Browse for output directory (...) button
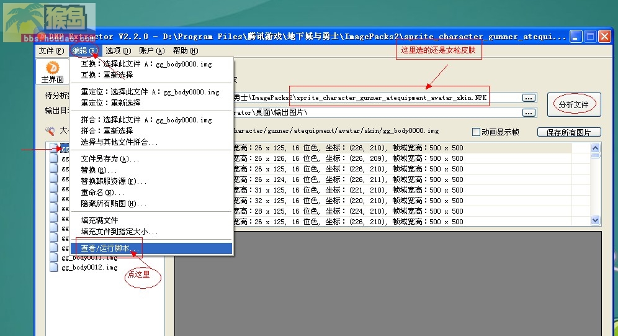The height and width of the screenshot is (336, 618). click(529, 113)
